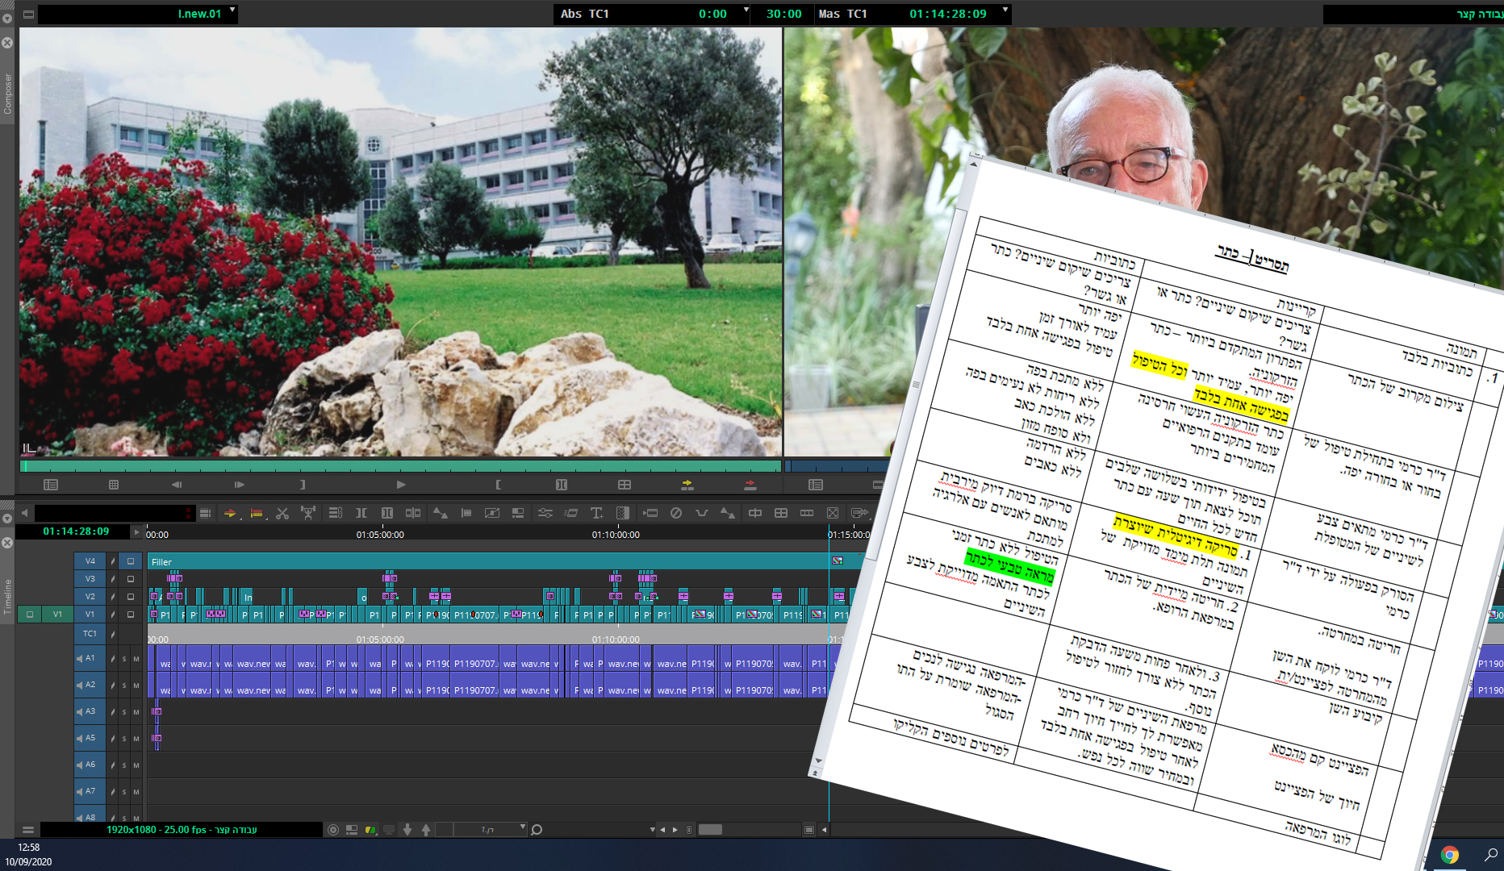Click Remove Effect icon in timeline toolbar
1504x871 pixels.
(676, 513)
